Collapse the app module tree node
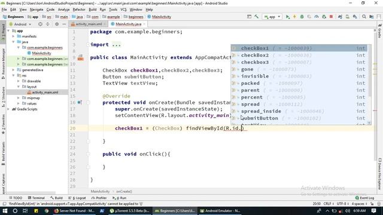The width and height of the screenshot is (383, 215). [x=9, y=30]
